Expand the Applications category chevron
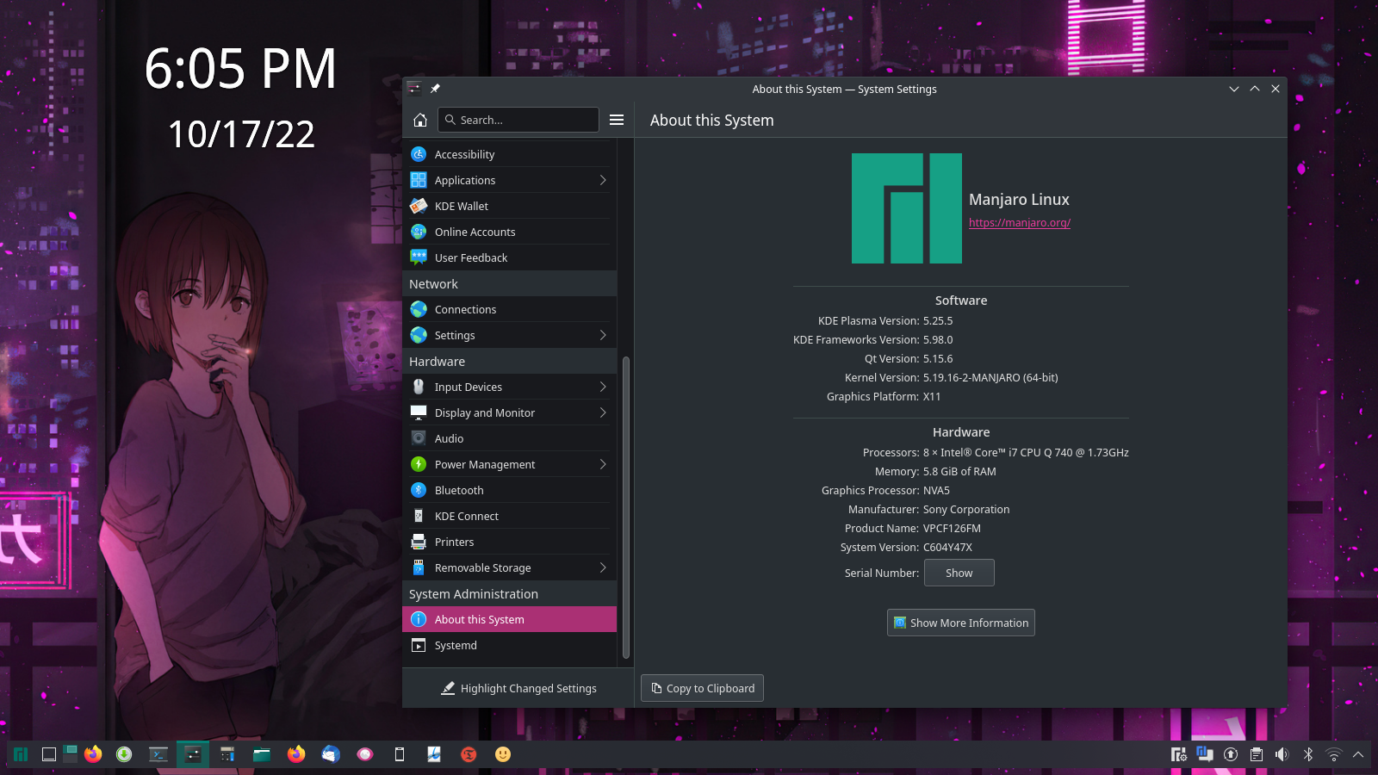This screenshot has width=1378, height=775. [603, 180]
